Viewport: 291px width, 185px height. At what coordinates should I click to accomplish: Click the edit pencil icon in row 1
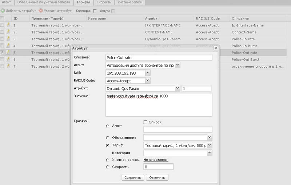click(8, 25)
